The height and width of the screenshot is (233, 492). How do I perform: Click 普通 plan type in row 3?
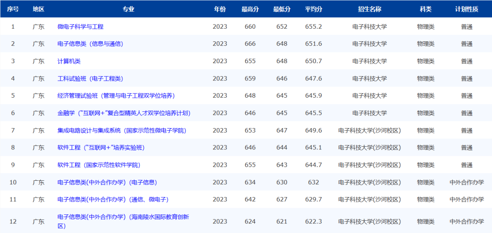467,61
